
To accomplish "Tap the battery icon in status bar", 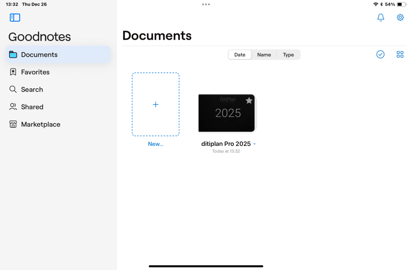I will pos(401,4).
